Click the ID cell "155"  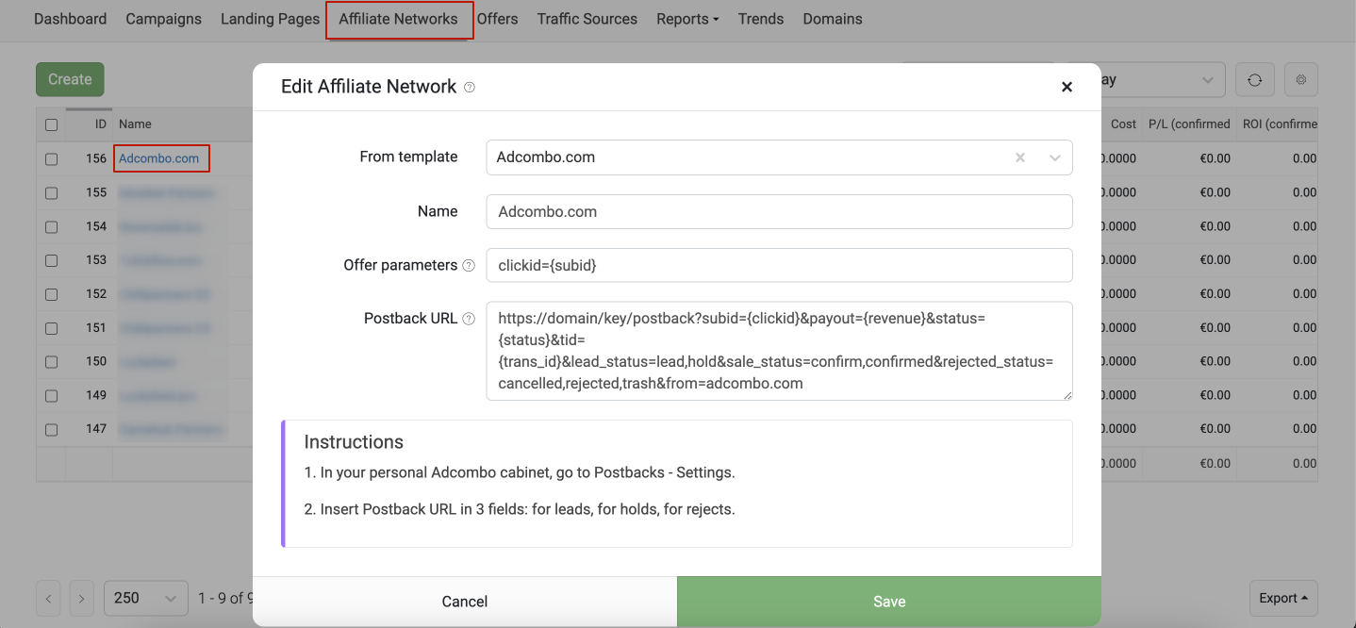[96, 192]
